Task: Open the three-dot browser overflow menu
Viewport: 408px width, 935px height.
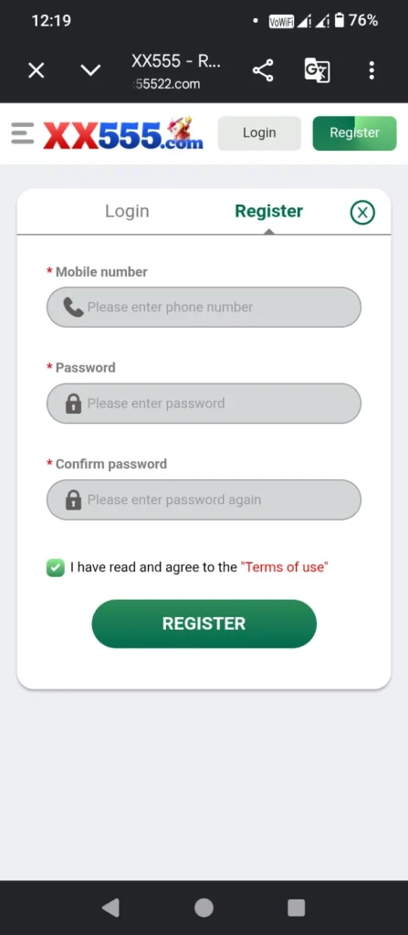Action: click(371, 70)
